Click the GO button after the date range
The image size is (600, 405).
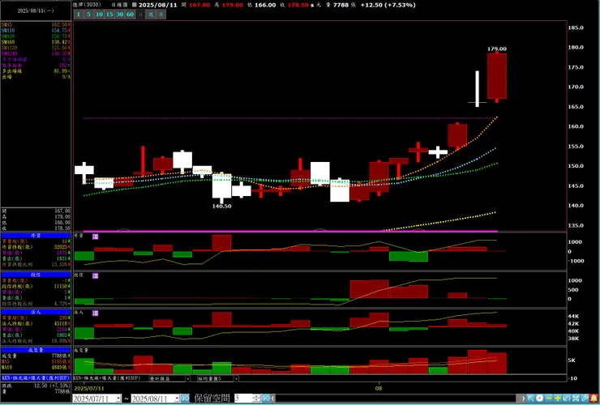185,399
